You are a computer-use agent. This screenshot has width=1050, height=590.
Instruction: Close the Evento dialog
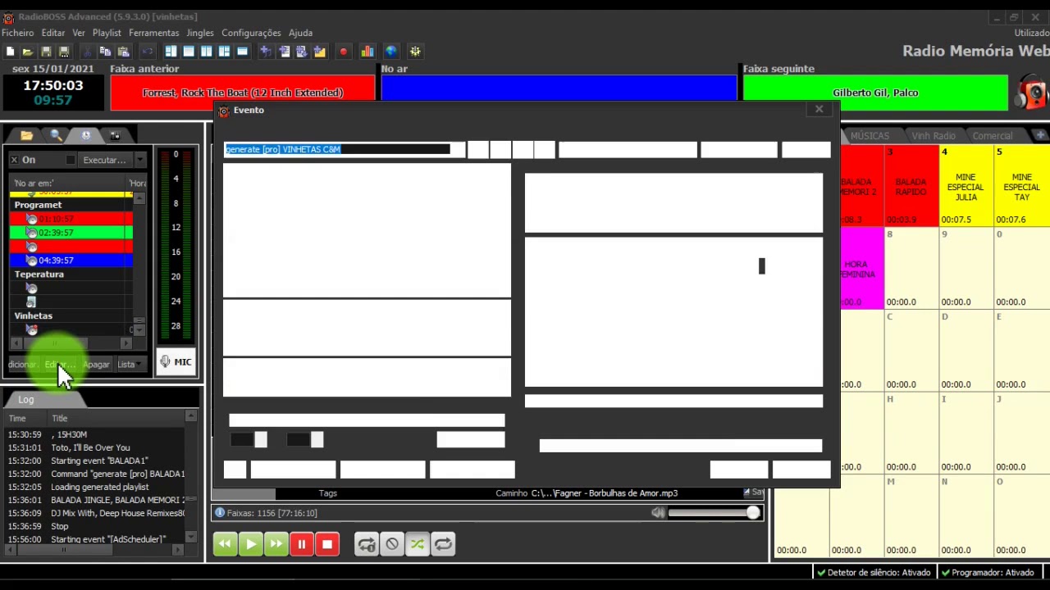819,110
